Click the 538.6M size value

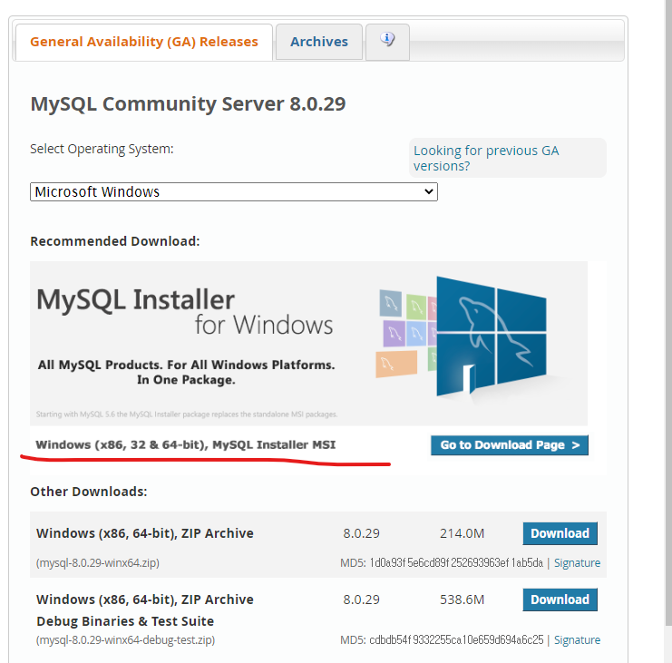pos(462,600)
